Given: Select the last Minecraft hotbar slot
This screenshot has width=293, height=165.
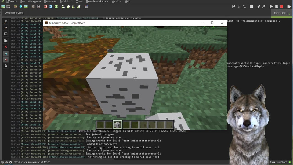Looking at the screenshot, I should point(169,125).
